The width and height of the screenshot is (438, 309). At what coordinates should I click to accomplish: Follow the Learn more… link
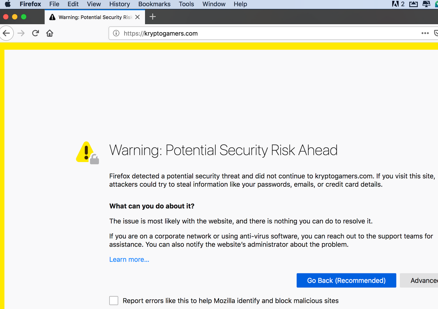click(129, 259)
